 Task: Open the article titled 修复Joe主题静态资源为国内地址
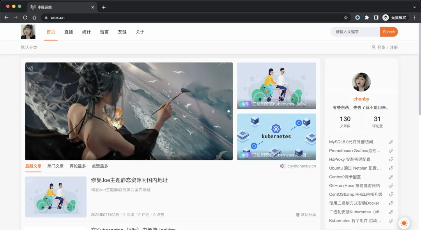pos(129,180)
